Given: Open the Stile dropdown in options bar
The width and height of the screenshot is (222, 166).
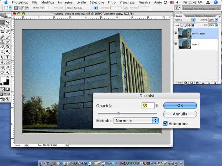Looking at the screenshot, I should [x=85, y=7].
